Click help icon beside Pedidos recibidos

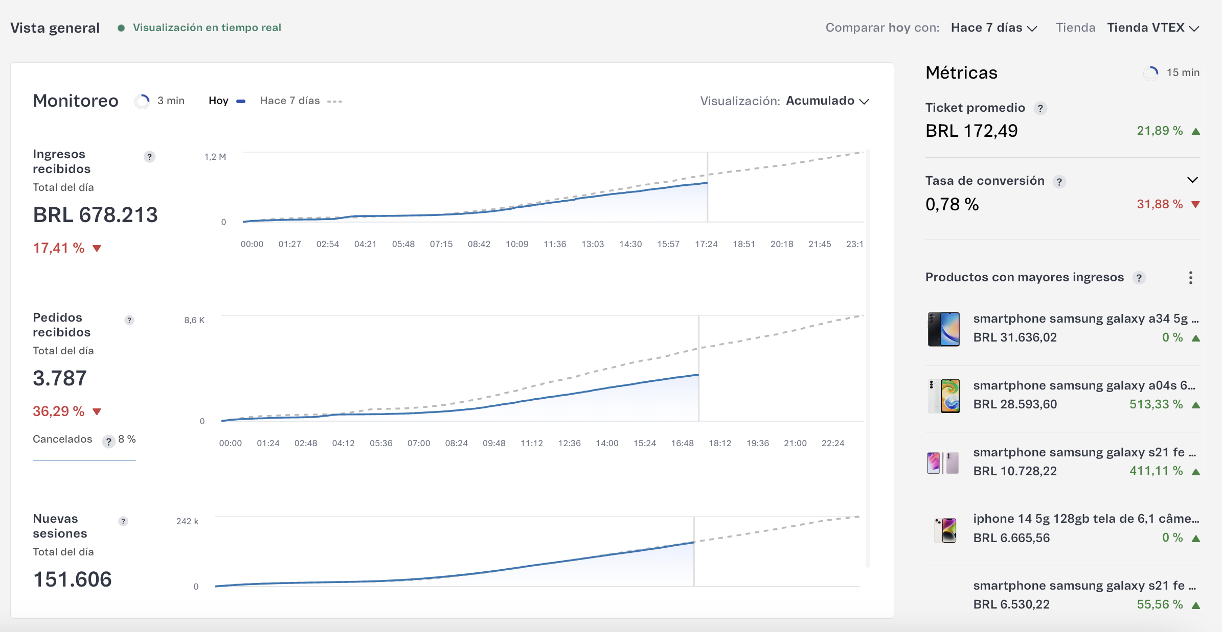pyautogui.click(x=129, y=320)
